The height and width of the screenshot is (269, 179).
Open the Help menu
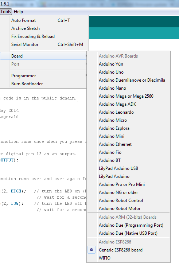pos(18,12)
